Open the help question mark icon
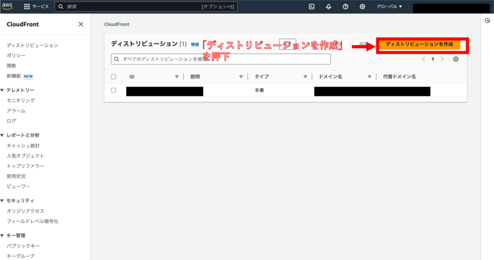494x260 pixels. pos(345,7)
